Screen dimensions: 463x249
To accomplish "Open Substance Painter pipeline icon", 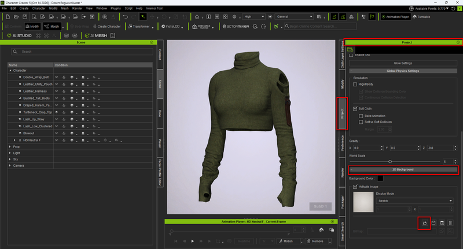I will (x=201, y=27).
